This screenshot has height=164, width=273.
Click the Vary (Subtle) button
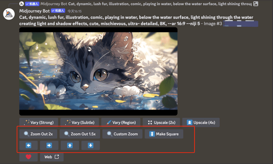tap(80, 122)
